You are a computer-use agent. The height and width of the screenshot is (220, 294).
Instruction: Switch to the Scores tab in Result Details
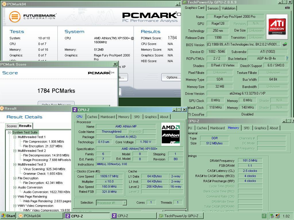11,126
